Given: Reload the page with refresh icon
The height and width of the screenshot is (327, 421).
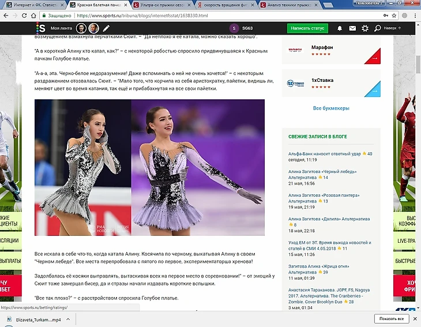Looking at the screenshot, I should [24, 16].
